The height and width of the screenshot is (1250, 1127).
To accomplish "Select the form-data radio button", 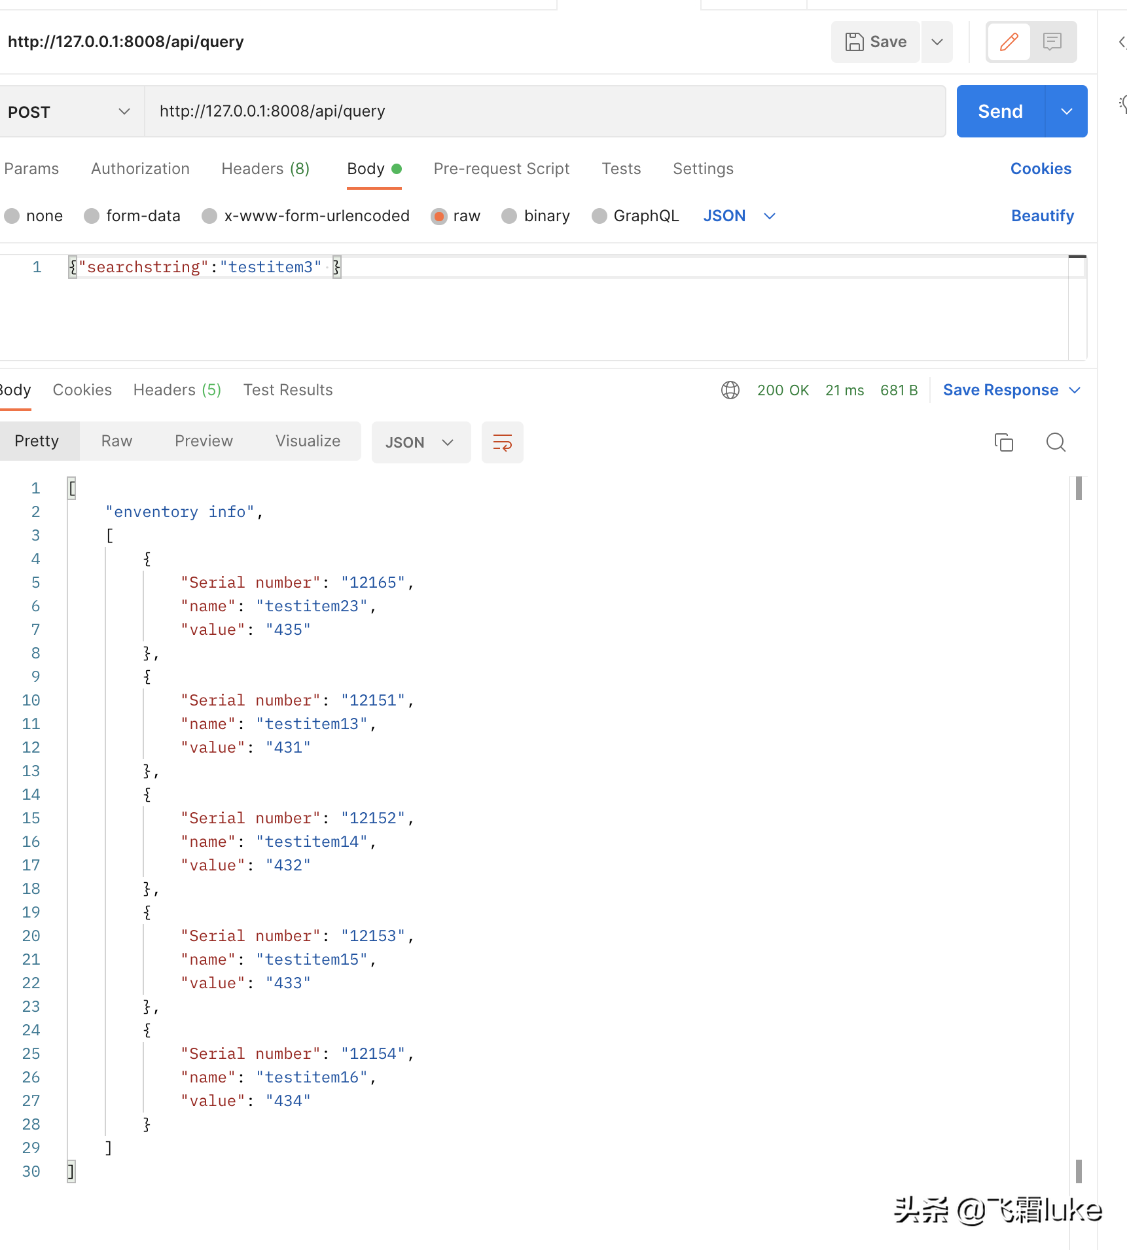I will (92, 216).
